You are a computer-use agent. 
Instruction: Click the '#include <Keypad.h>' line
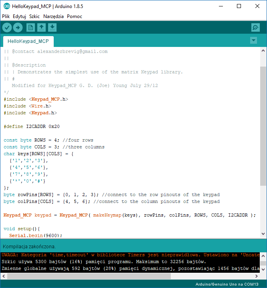click(x=30, y=113)
